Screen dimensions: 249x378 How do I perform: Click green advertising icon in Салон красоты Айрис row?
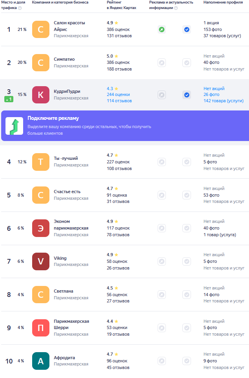tap(162, 29)
